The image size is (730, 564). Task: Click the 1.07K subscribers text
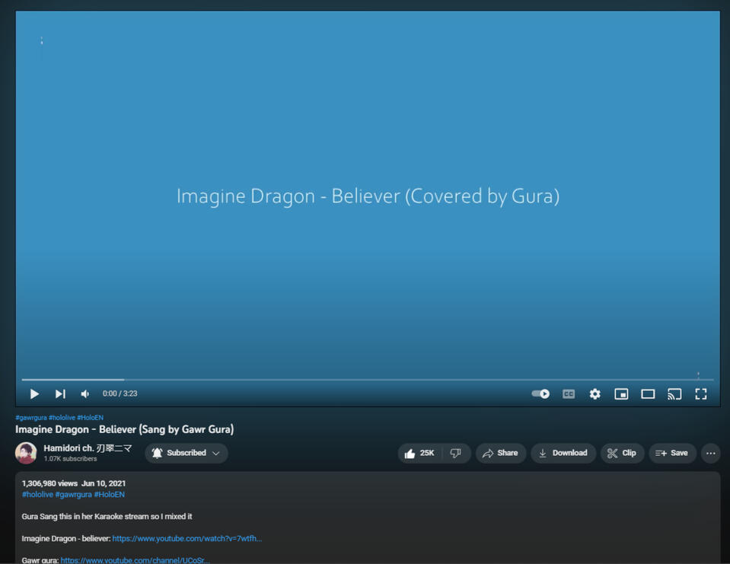pyautogui.click(x=70, y=459)
